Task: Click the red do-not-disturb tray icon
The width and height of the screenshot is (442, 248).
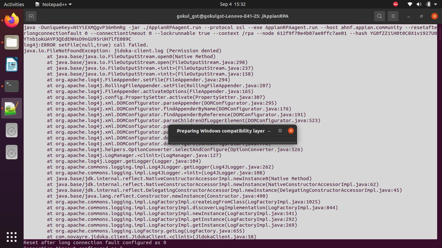Action: click(x=395, y=4)
